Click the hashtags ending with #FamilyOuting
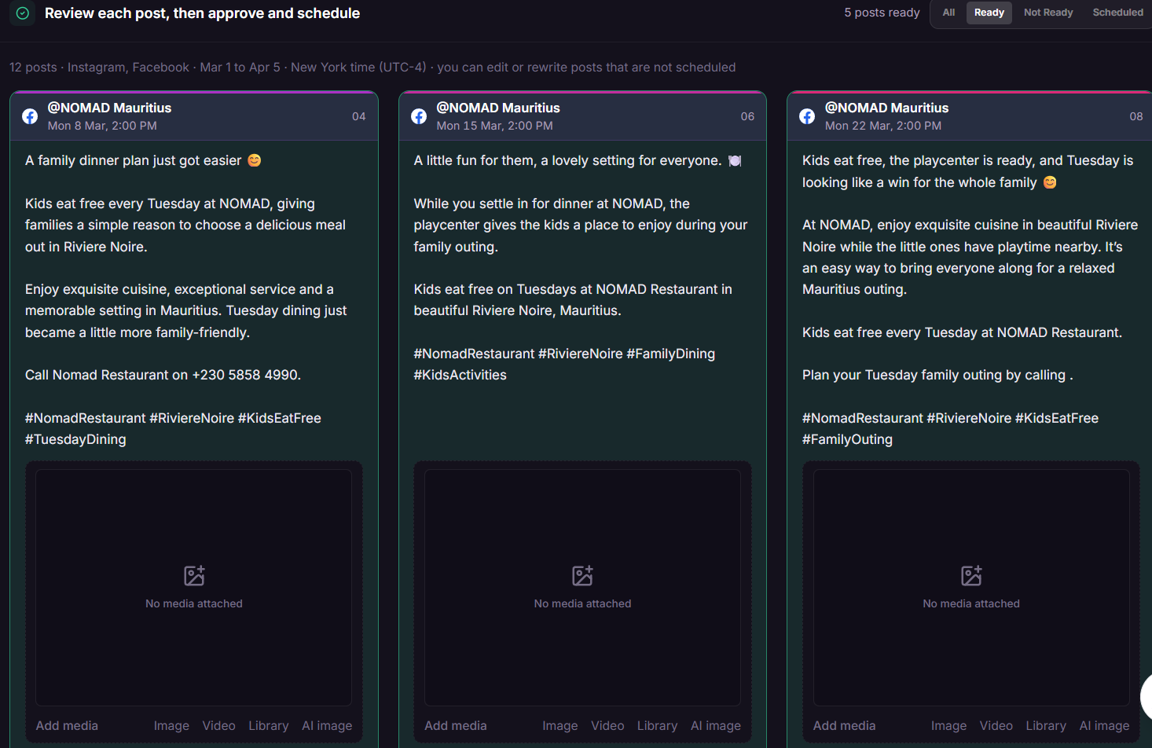The image size is (1152, 748). pyautogui.click(x=950, y=429)
